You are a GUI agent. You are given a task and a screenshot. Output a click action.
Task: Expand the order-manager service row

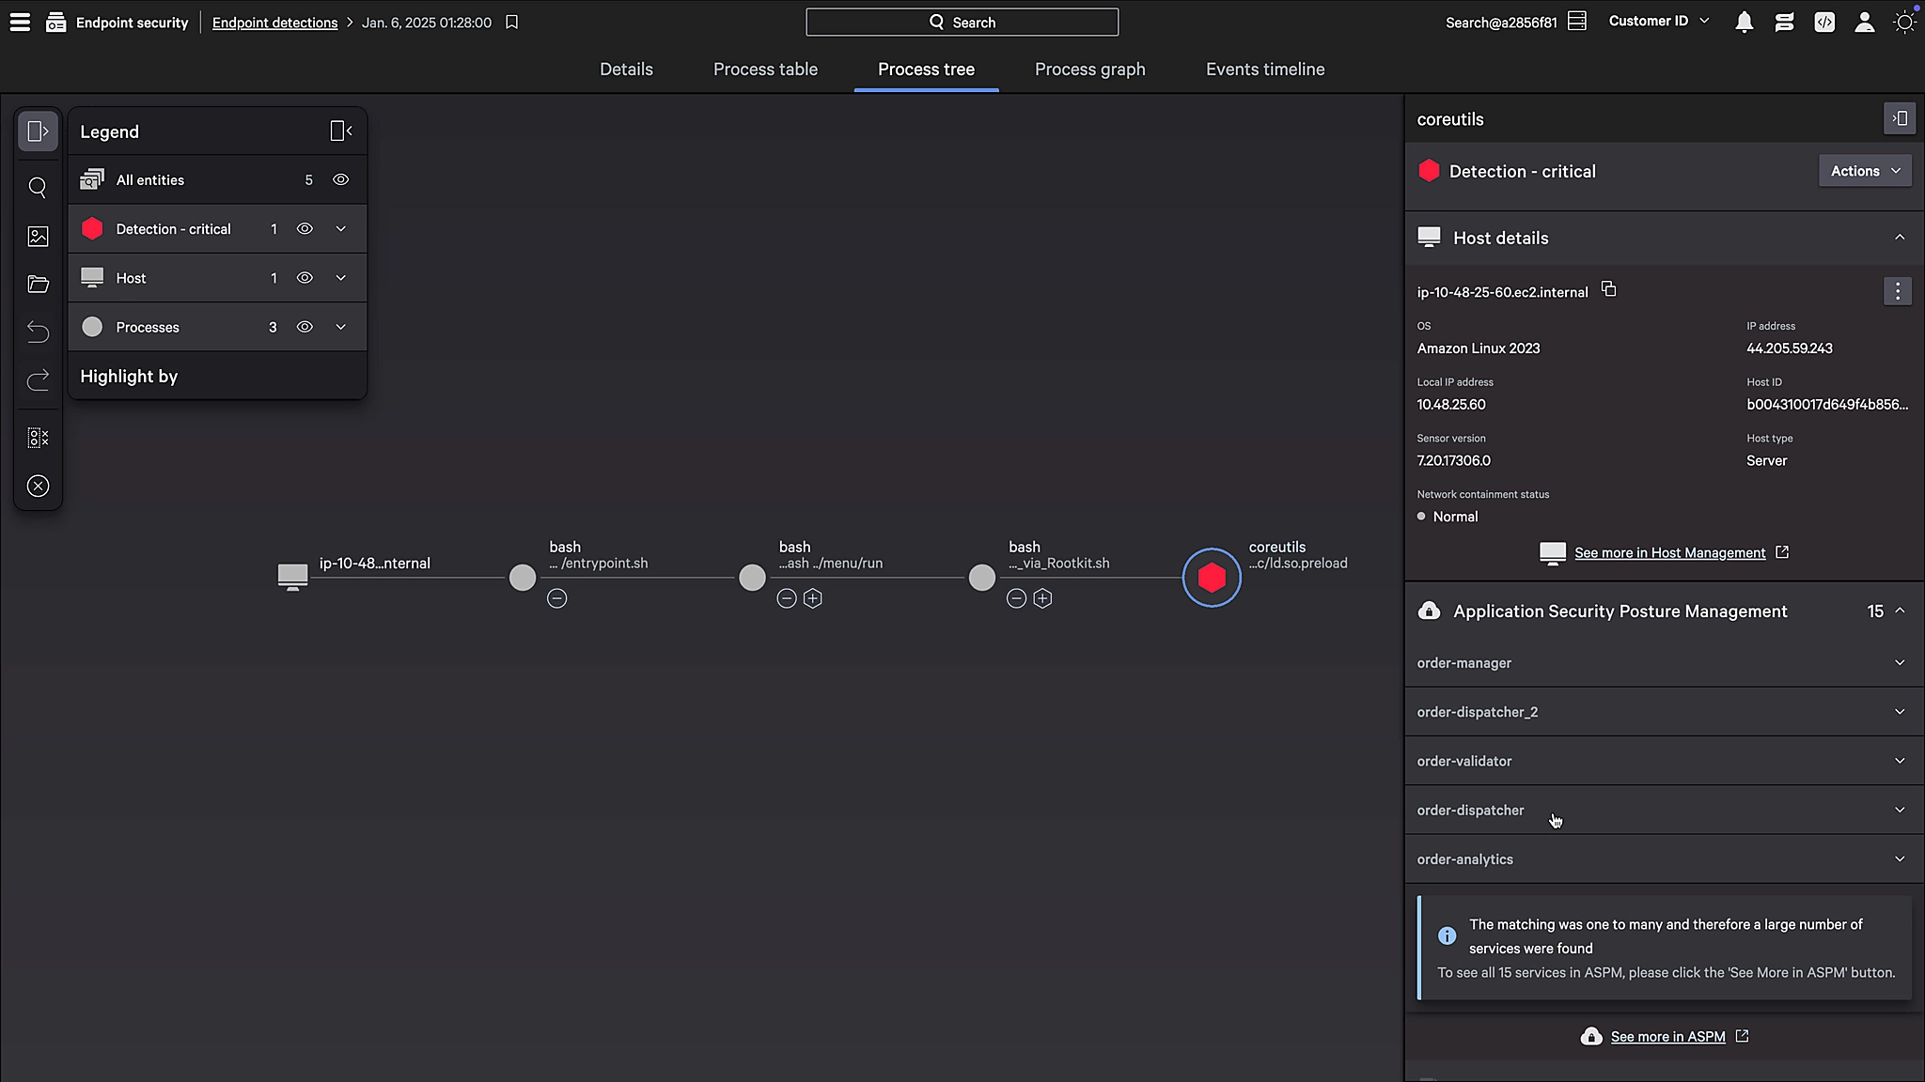[1663, 663]
